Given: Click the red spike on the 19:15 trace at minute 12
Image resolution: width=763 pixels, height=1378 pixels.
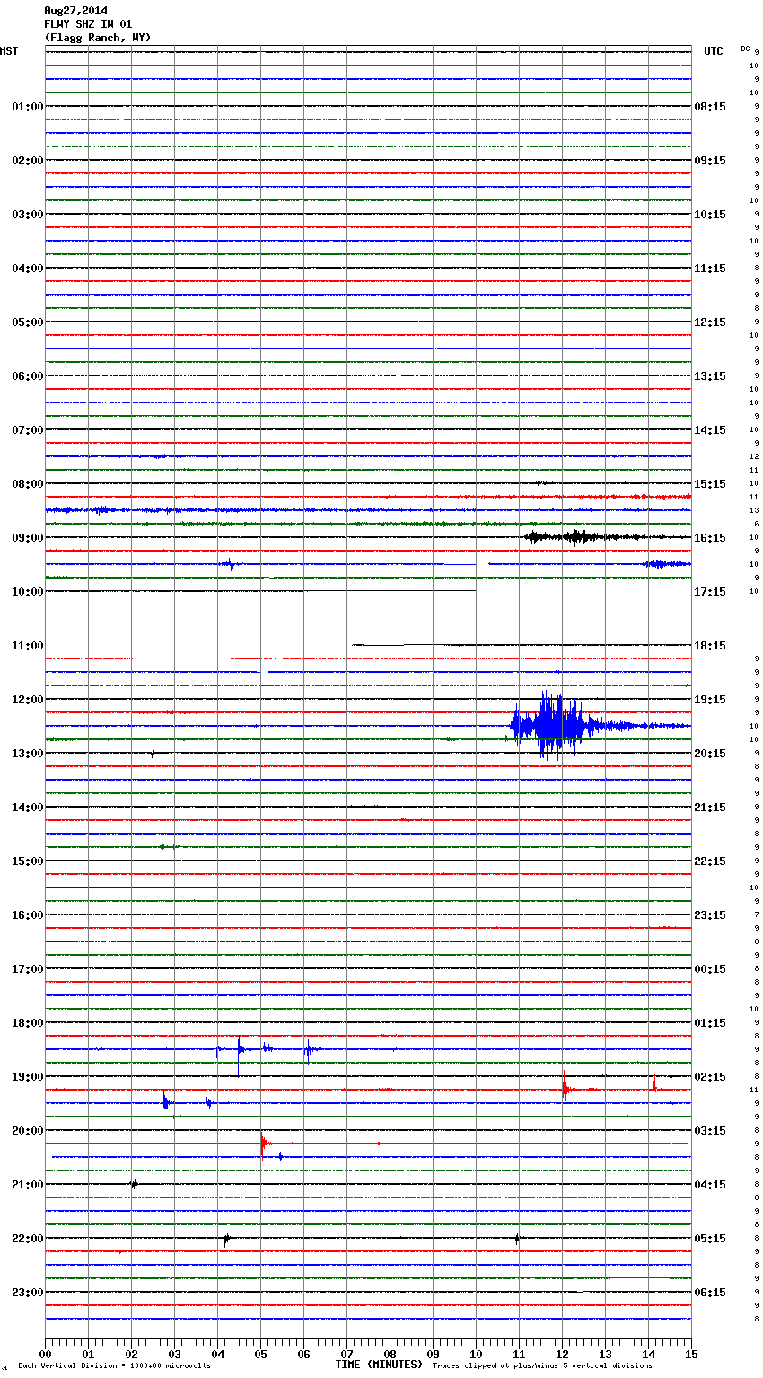Looking at the screenshot, I should pos(564,1086).
